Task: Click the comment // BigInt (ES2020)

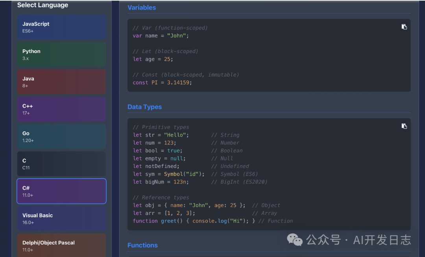Action: [239, 182]
